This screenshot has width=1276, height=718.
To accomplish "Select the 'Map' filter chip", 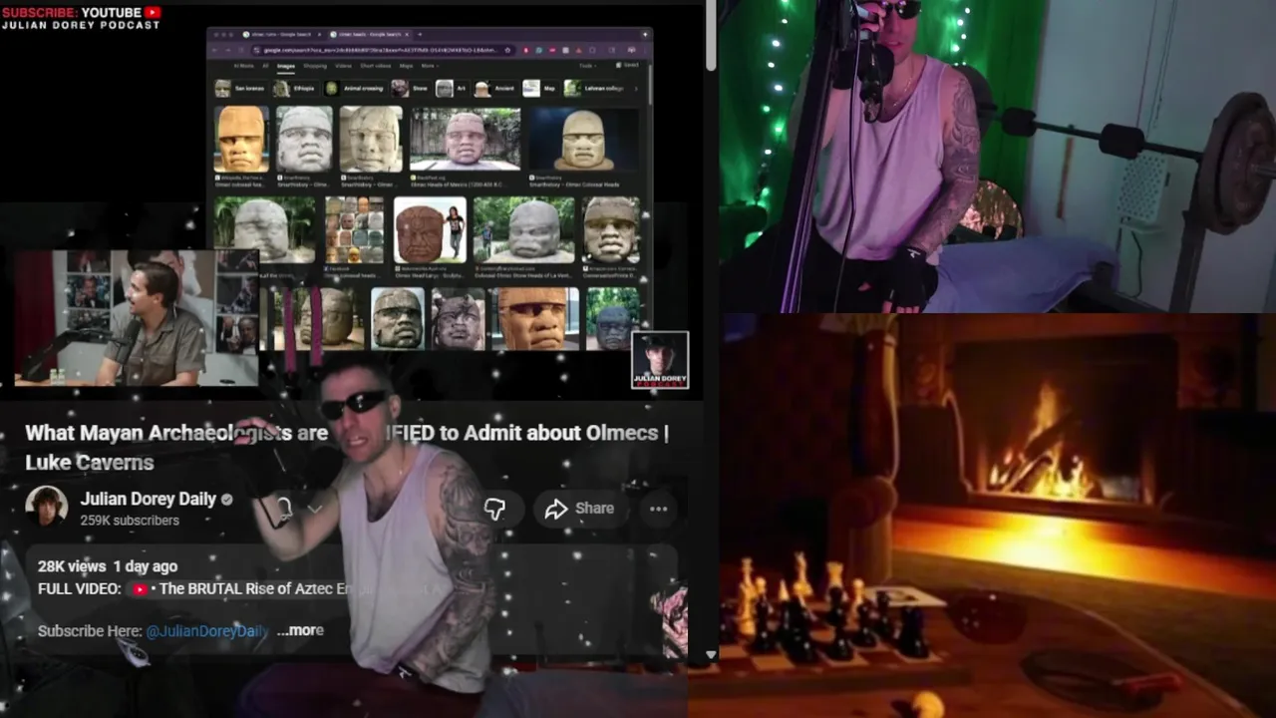I will (539, 89).
